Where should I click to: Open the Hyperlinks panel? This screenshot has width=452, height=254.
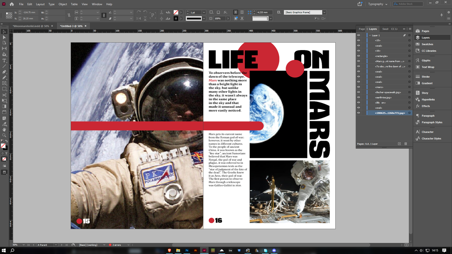(428, 100)
